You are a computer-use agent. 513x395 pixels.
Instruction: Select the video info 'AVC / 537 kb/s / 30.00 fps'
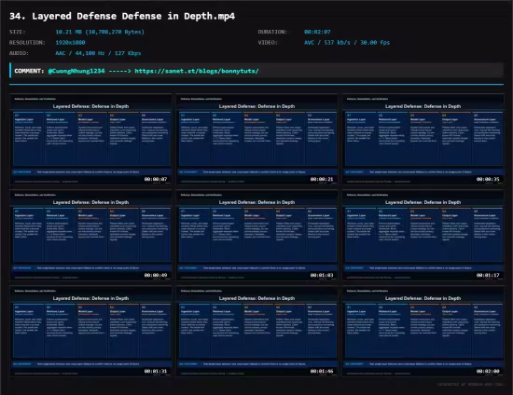point(347,43)
